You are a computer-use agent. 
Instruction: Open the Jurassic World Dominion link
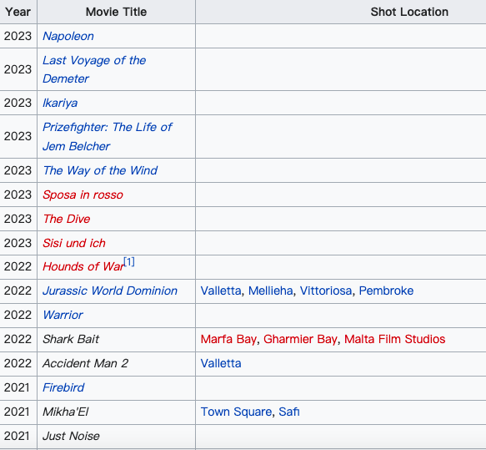[110, 291]
